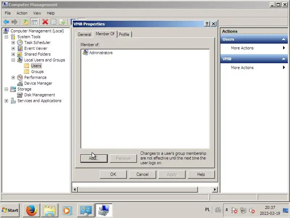Click the Event Viewer icon

pyautogui.click(x=20, y=48)
